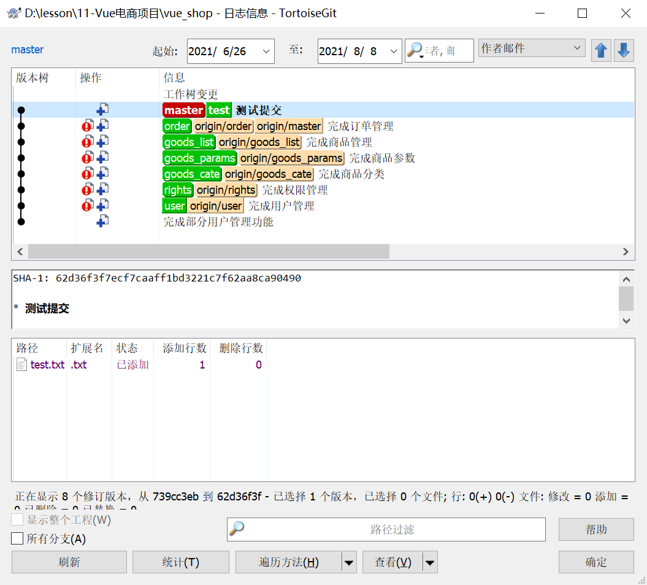The image size is (647, 585).
Task: Open the 查看 dropdown arrow
Action: 429,562
